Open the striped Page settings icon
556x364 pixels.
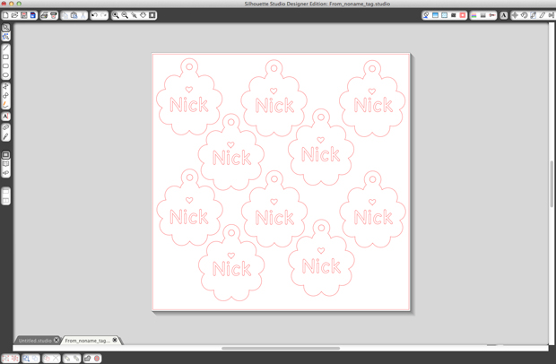[473, 15]
